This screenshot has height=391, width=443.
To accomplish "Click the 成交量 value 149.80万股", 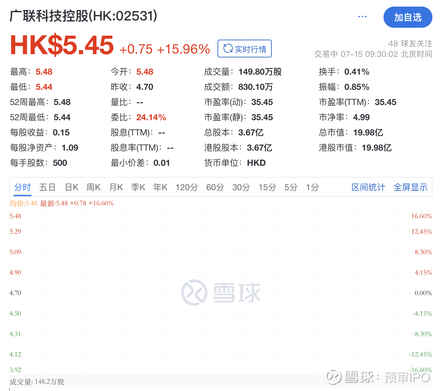I will click(x=260, y=72).
